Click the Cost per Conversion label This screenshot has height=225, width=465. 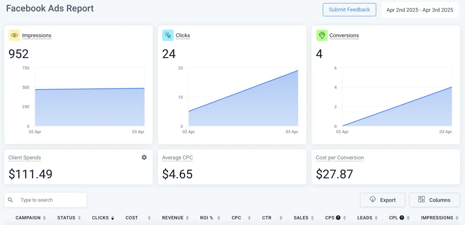click(x=340, y=157)
